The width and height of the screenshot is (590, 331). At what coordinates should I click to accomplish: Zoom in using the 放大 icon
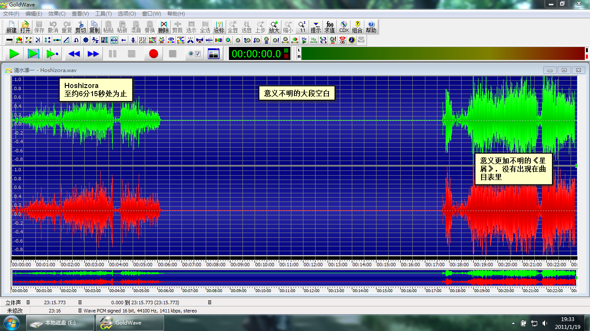274,27
